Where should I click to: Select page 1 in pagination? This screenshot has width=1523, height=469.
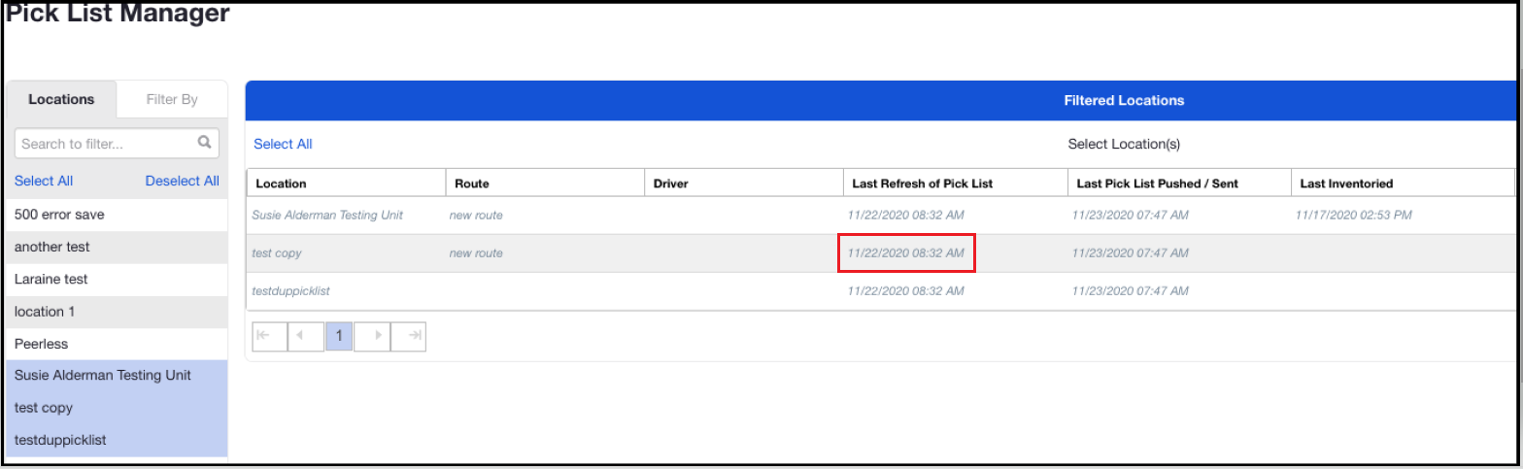(339, 336)
